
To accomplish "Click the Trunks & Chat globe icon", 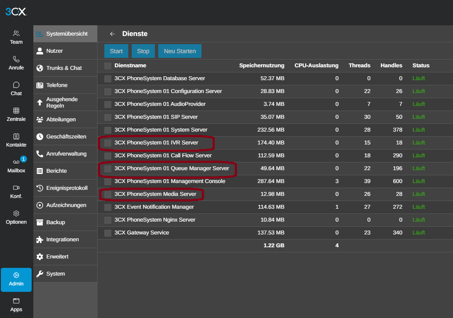I will [x=40, y=68].
